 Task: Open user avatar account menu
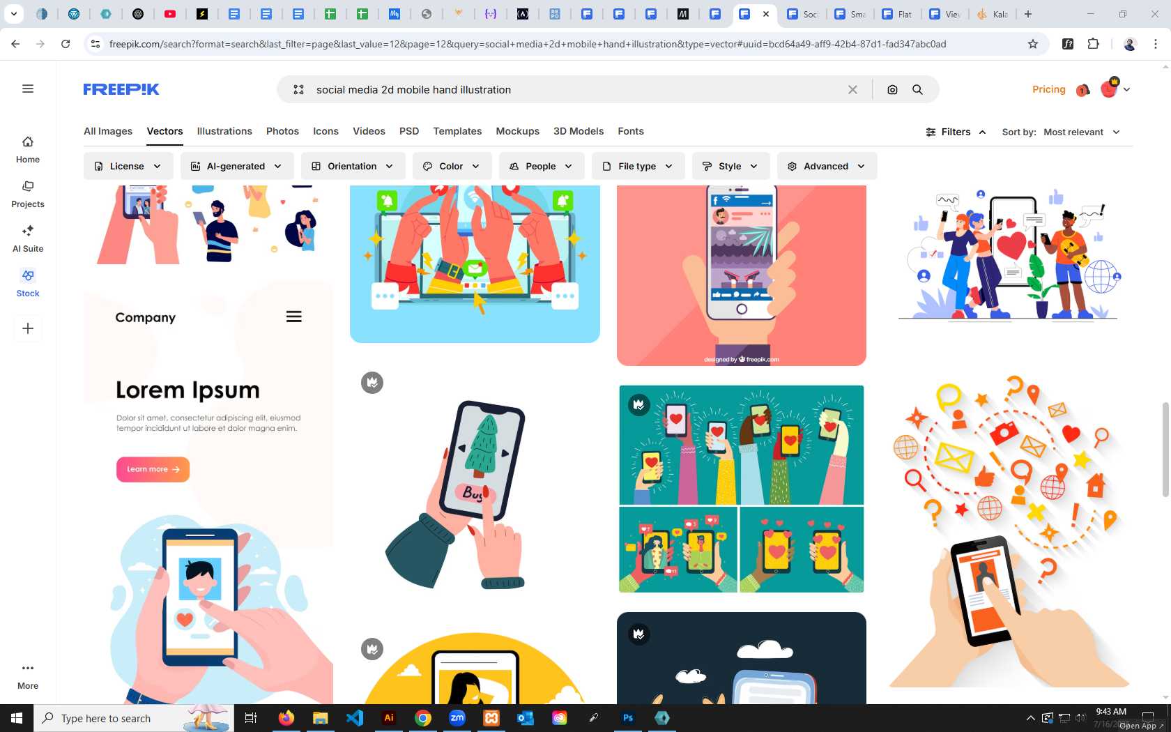tap(1115, 89)
